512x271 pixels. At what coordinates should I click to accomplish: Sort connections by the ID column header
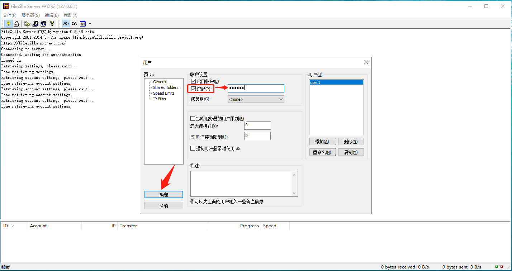click(x=14, y=226)
